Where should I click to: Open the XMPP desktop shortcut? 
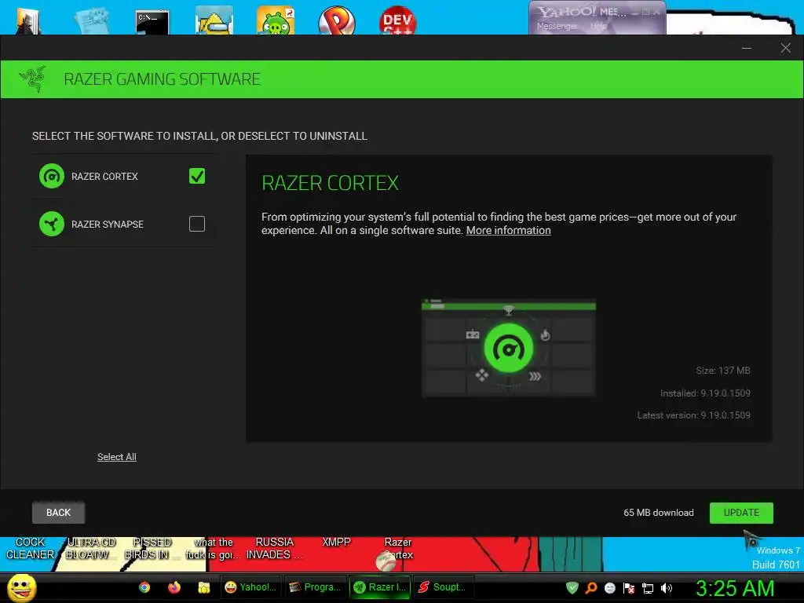pyautogui.click(x=336, y=543)
